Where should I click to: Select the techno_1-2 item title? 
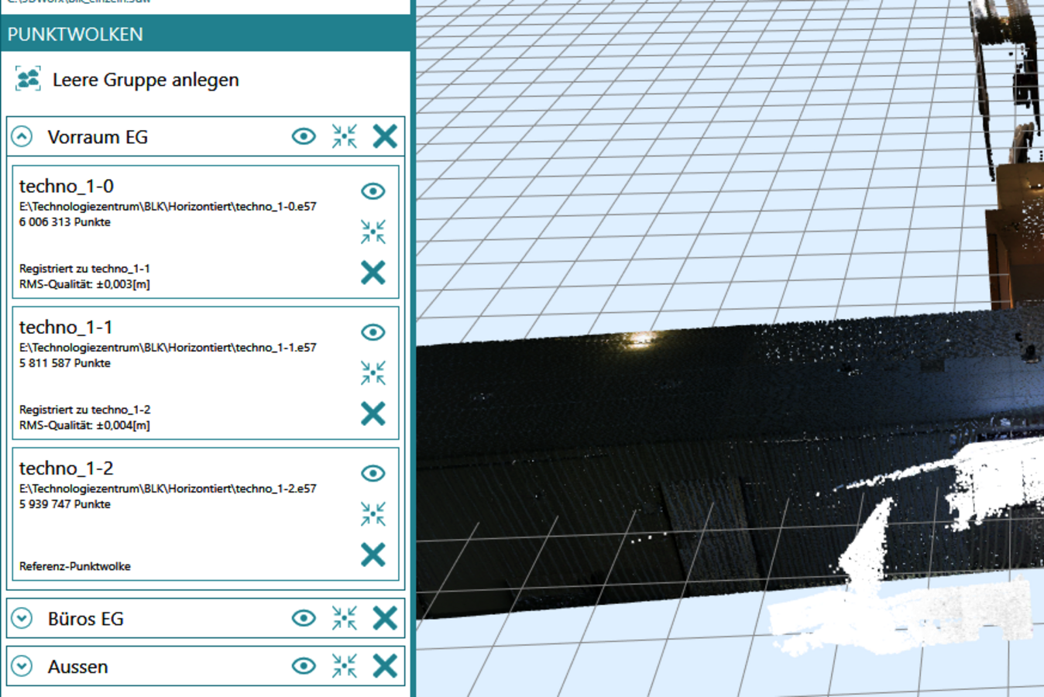tap(67, 469)
